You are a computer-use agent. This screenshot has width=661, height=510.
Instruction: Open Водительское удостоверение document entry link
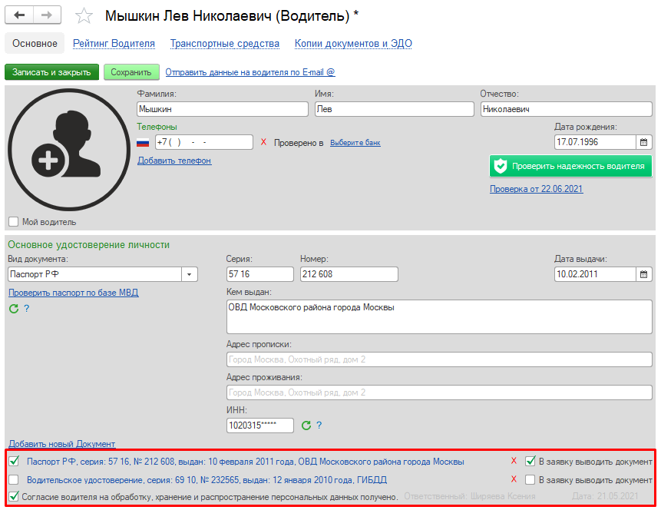[x=207, y=480]
